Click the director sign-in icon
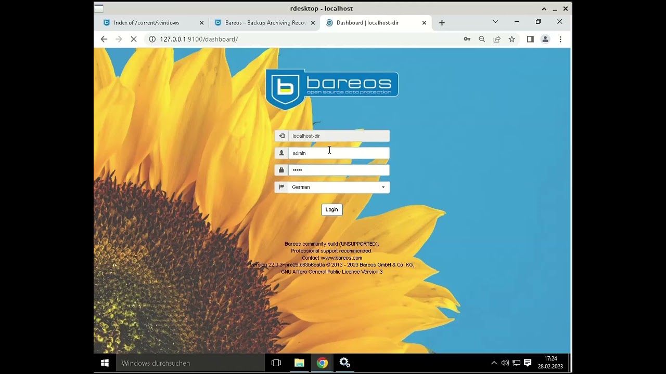The width and height of the screenshot is (666, 374). click(281, 136)
